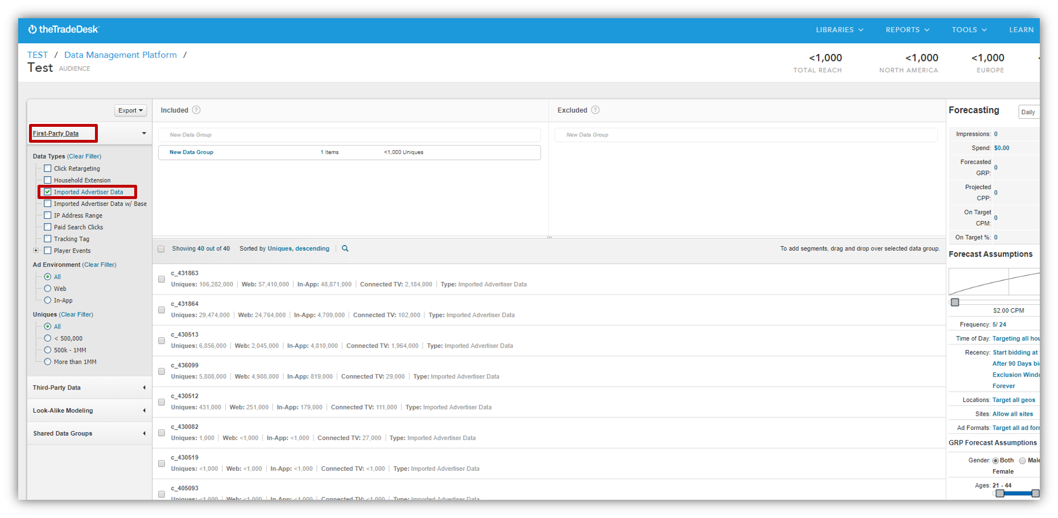Click the New Data Group field under Included
1058x518 pixels.
point(349,135)
